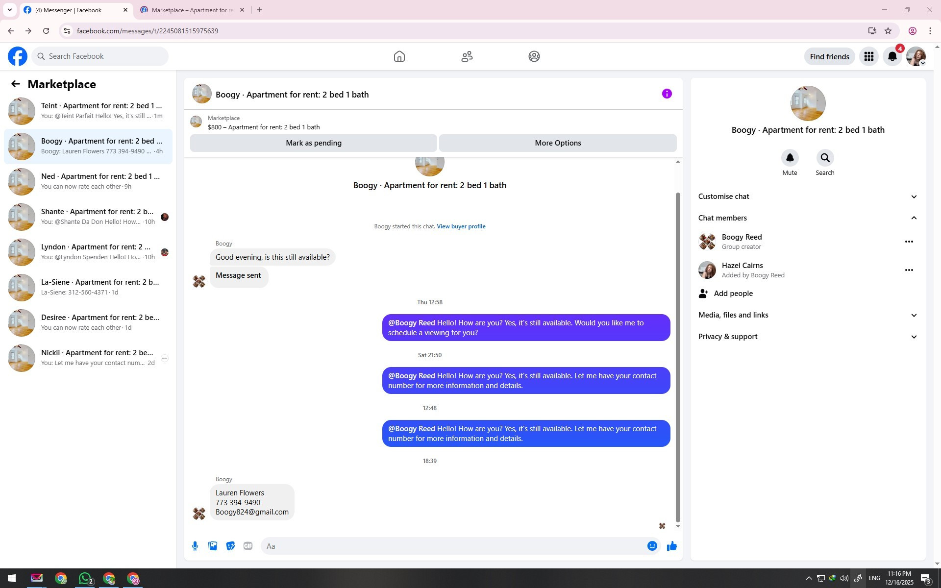Screen dimensions: 941x588
Task: Open the Facebook menu grid icon
Action: point(869,56)
